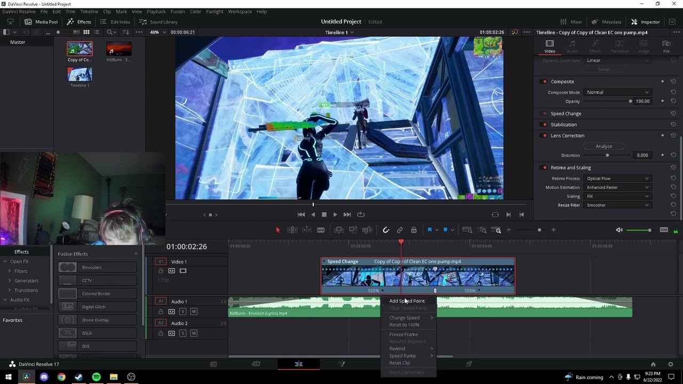Show the Metadata panel
683x384 pixels.
(606, 22)
